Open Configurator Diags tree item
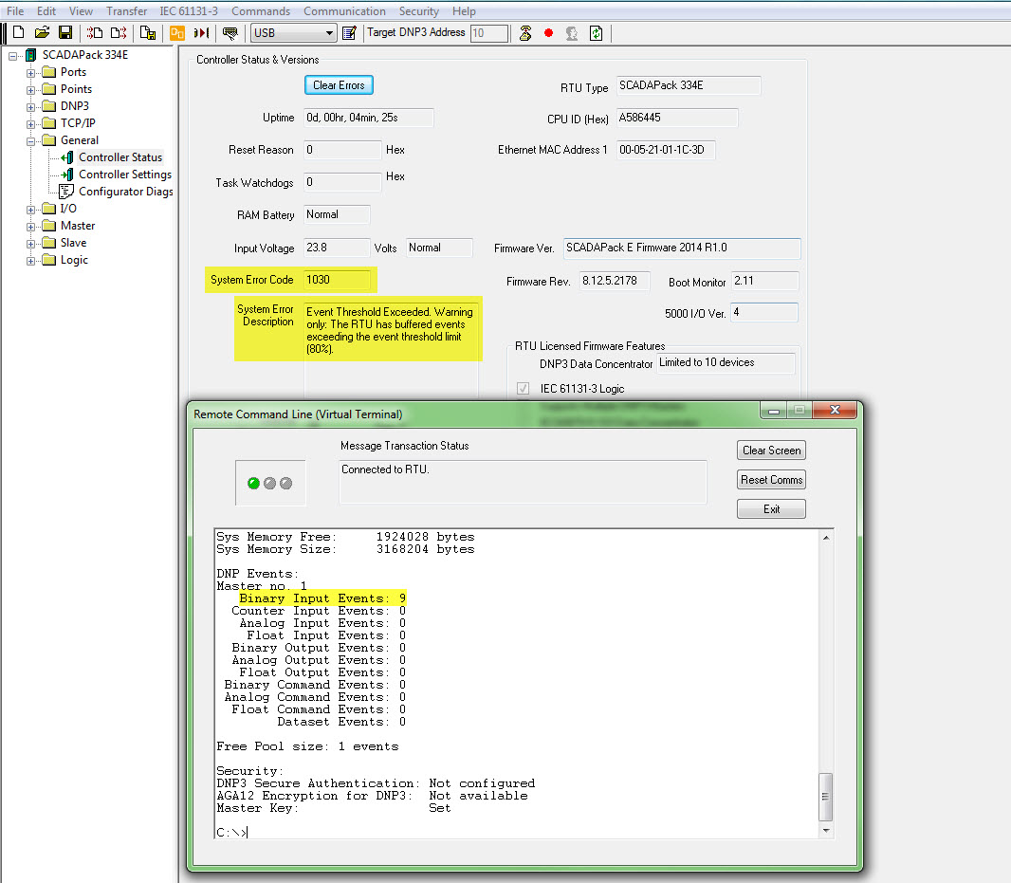 (126, 192)
